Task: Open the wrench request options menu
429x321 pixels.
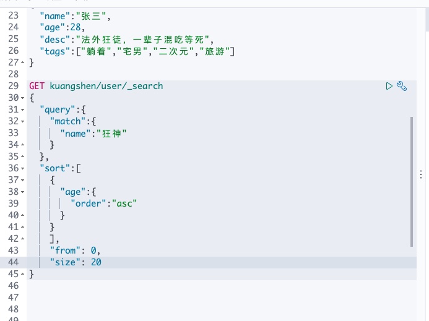Action: pos(401,86)
